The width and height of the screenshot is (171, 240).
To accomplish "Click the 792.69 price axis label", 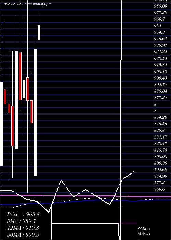I will click(x=160, y=170).
